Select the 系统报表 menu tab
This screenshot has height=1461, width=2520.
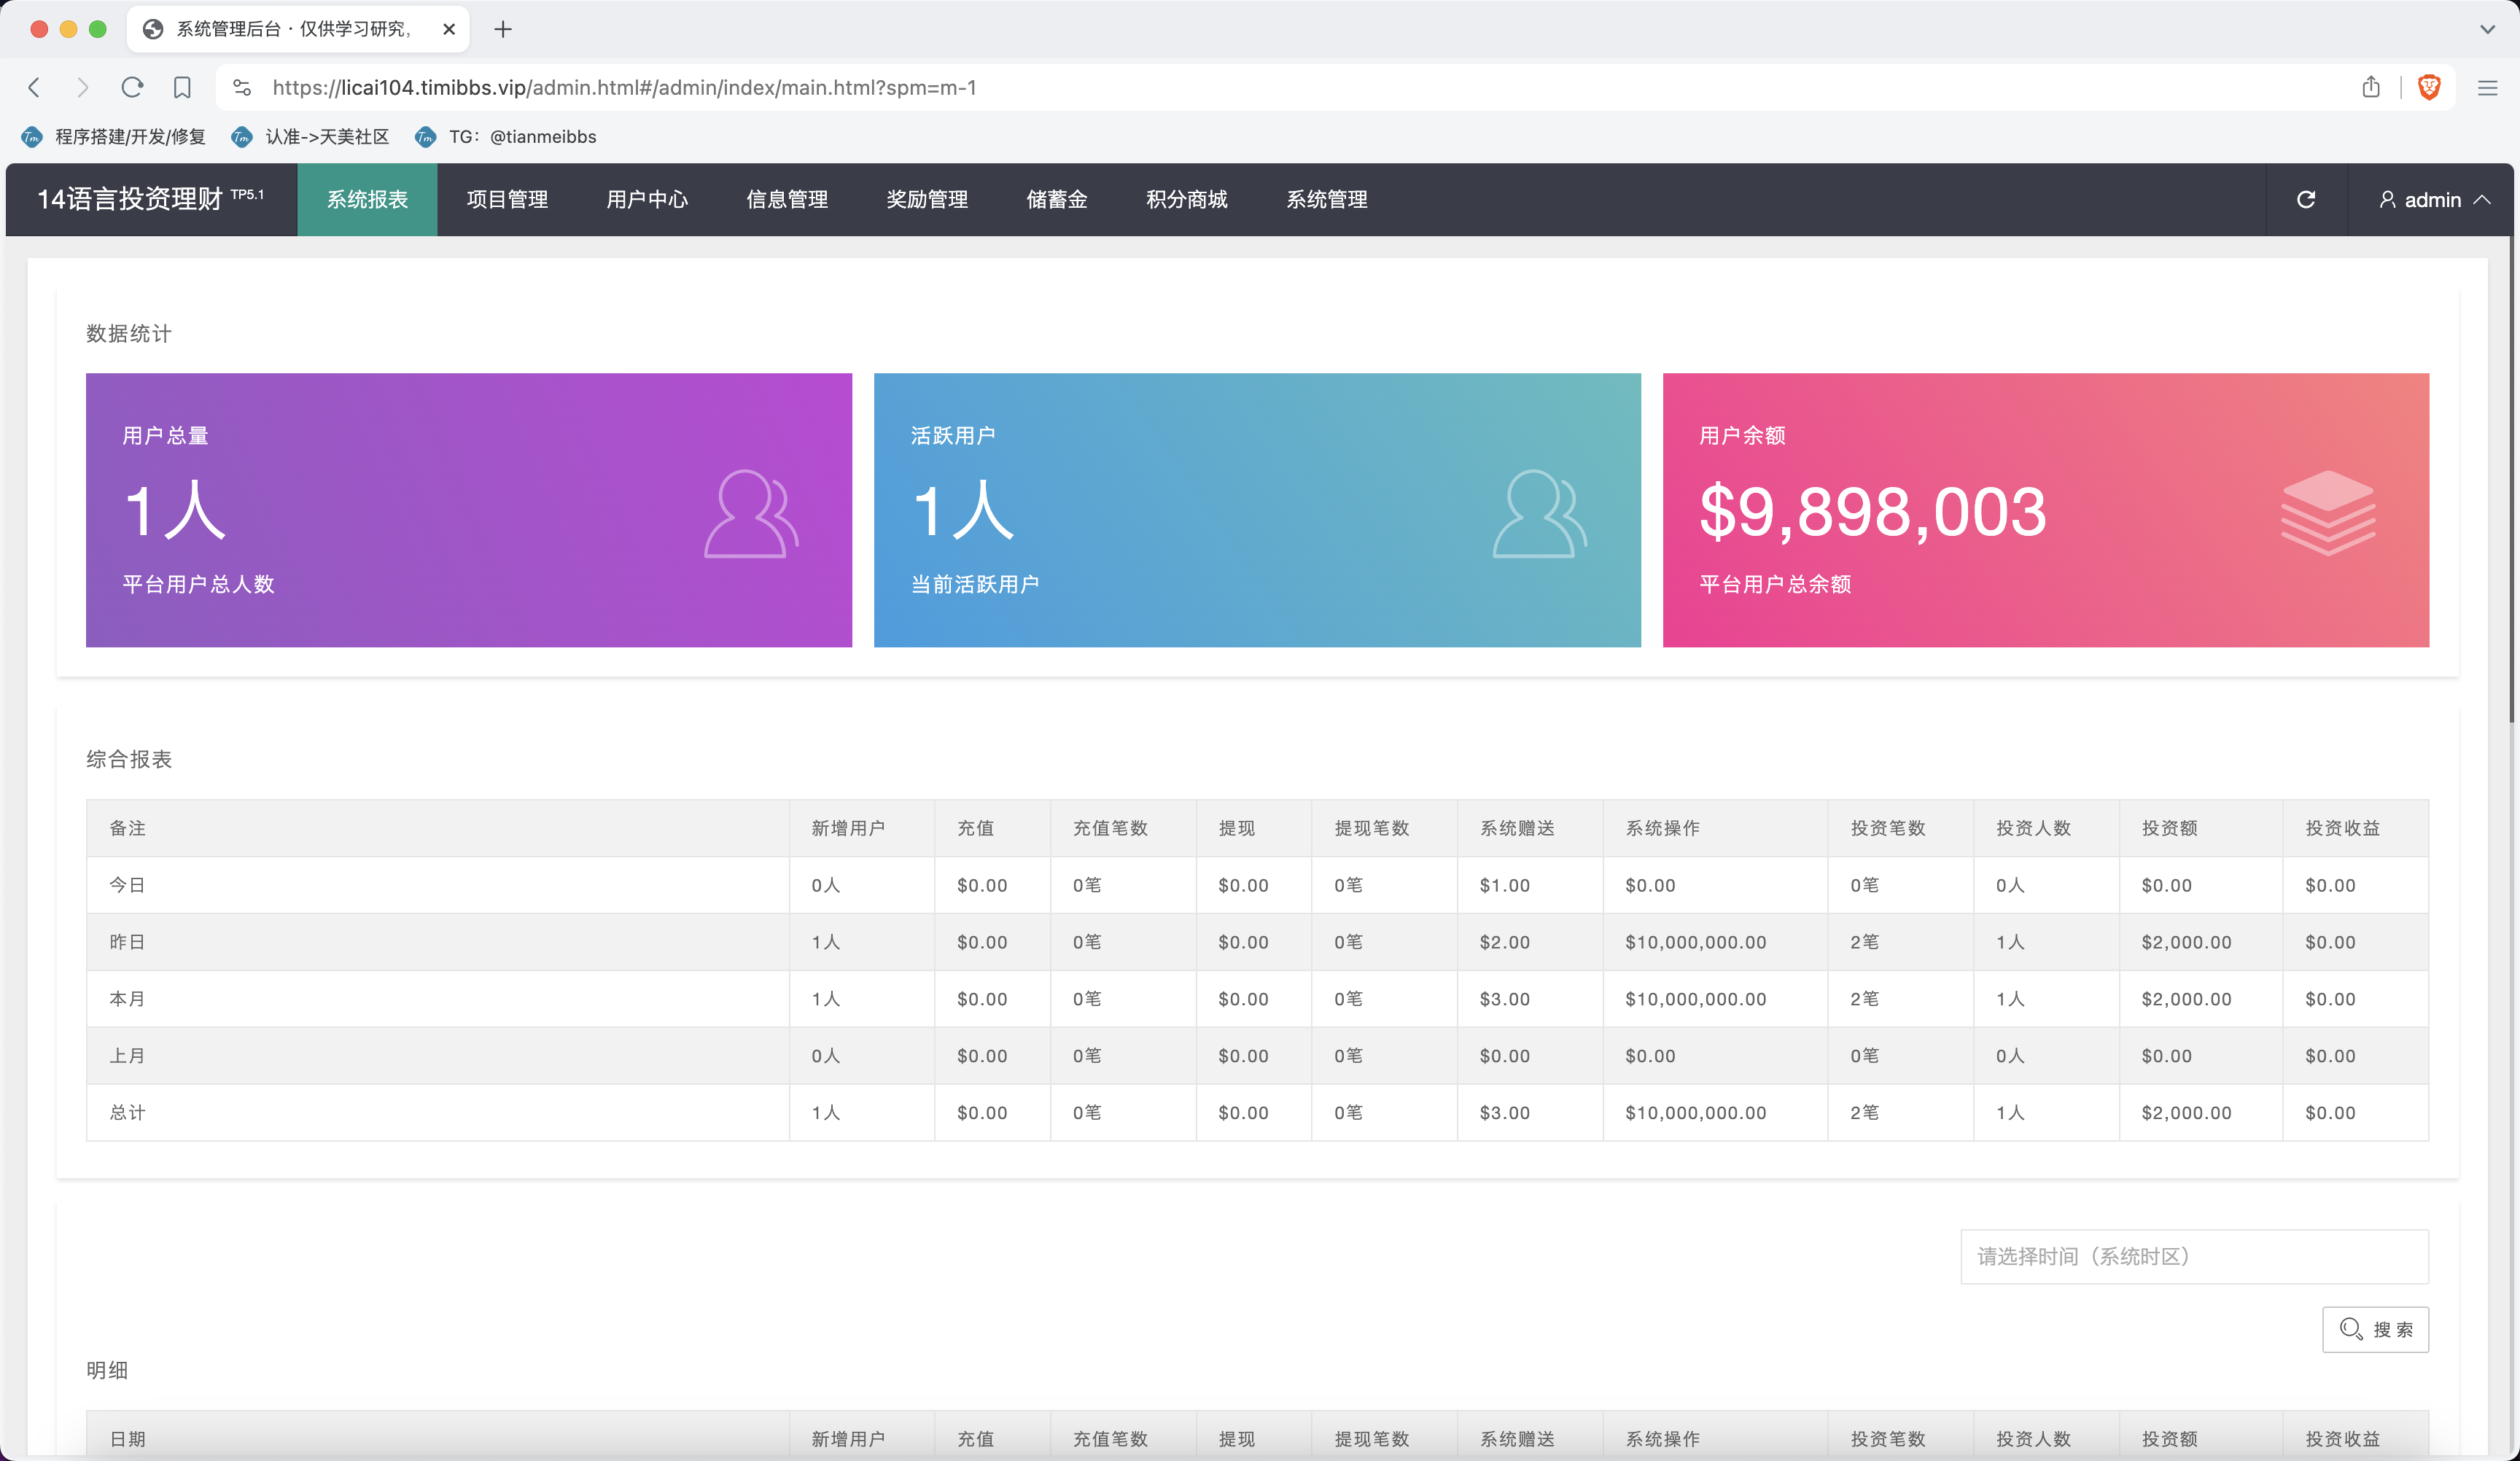coord(367,199)
